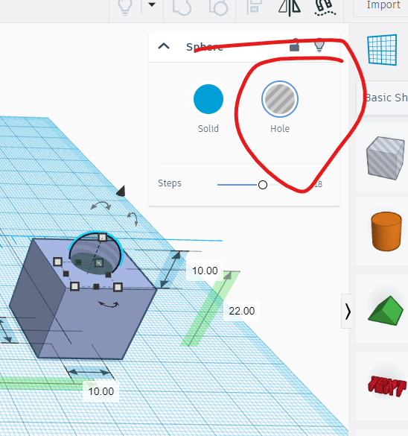Click the Workplane grid icon
Viewport: 408px width, 436px height.
[382, 50]
